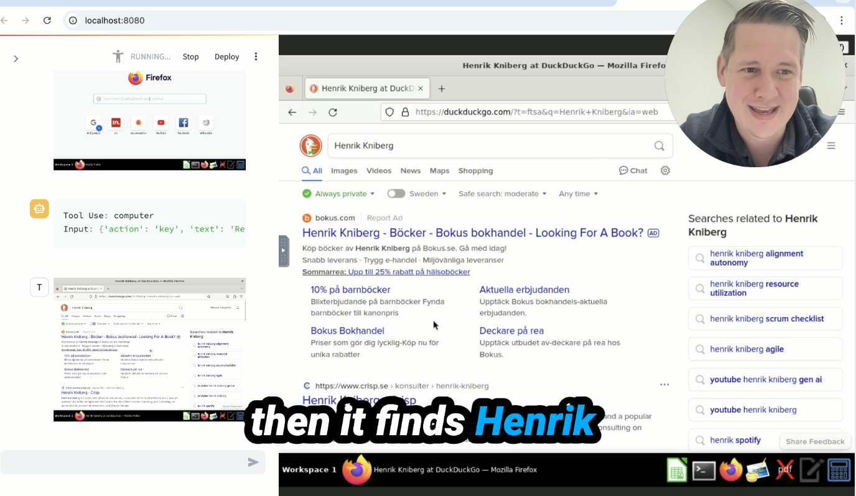The height and width of the screenshot is (496, 856).
Task: Go back in the remote Firefox window
Action: click(292, 113)
